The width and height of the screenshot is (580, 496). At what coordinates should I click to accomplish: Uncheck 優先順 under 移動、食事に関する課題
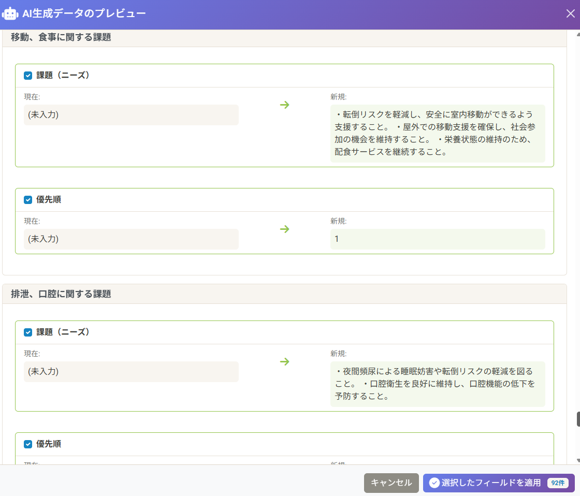(28, 200)
